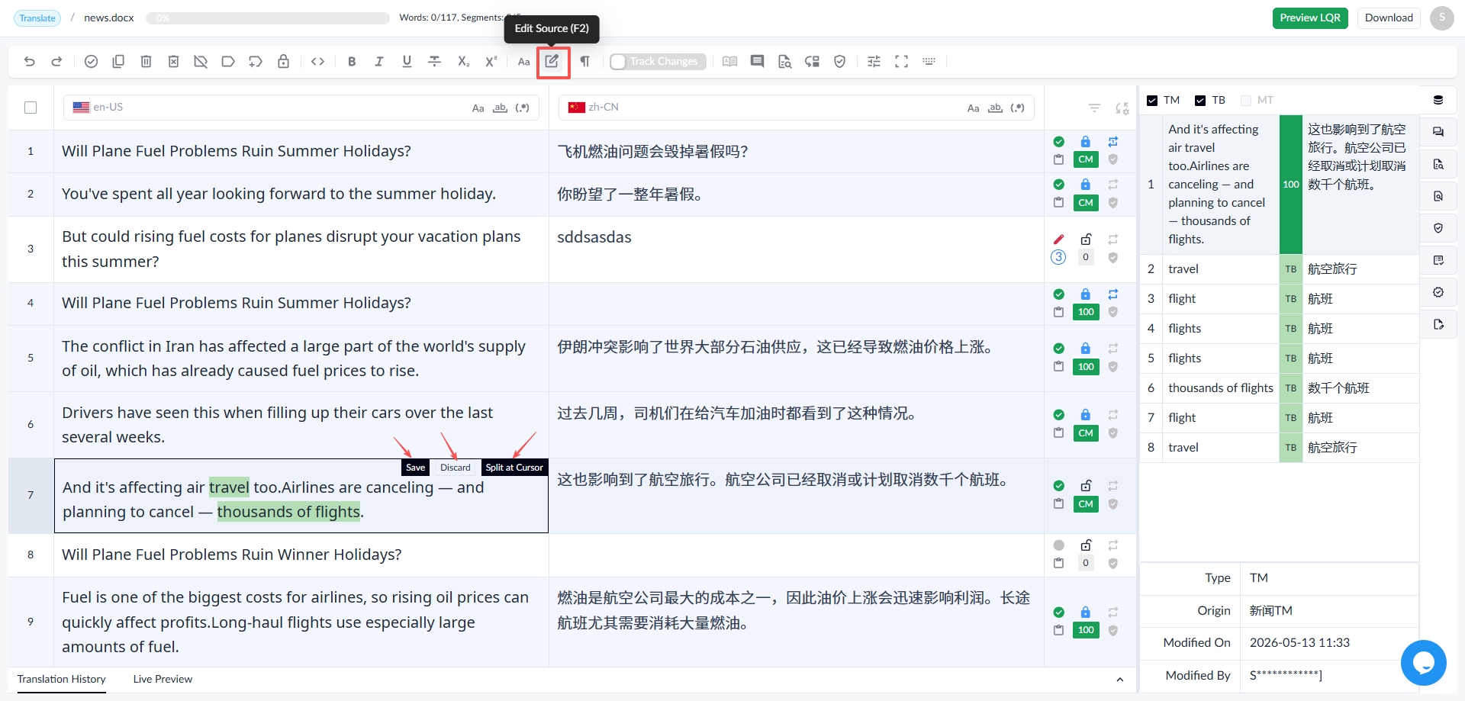The image size is (1465, 701).
Task: Expand the bottom panel chevron
Action: [1119, 680]
